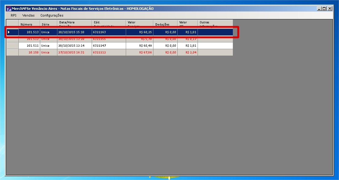339x180 pixels.
Task: Select authenticity code cell 6322247
Action: 109,46
